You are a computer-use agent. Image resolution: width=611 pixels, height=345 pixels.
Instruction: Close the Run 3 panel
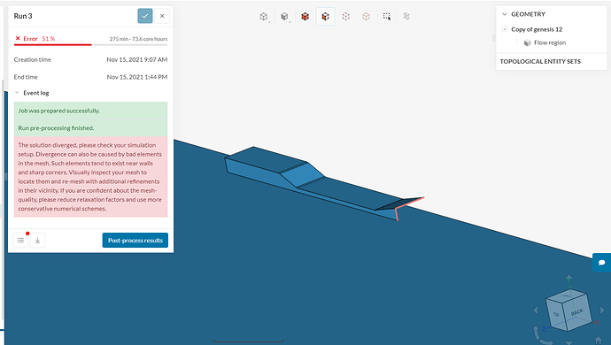point(162,16)
